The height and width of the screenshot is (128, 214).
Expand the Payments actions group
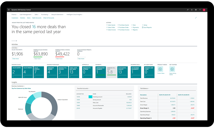pos(135,27)
